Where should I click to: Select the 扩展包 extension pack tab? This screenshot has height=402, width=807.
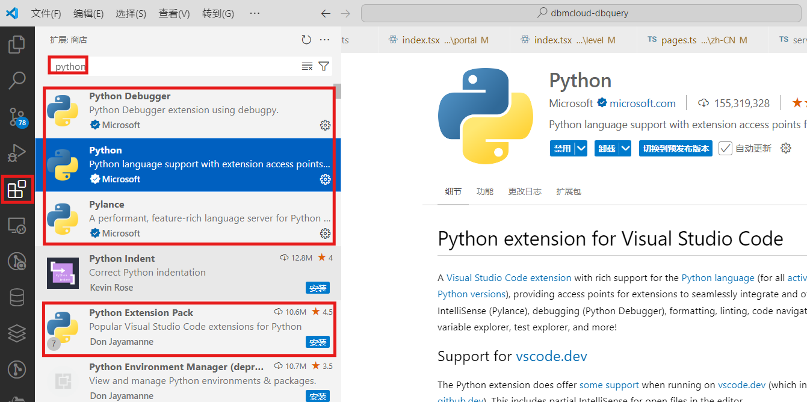(569, 191)
